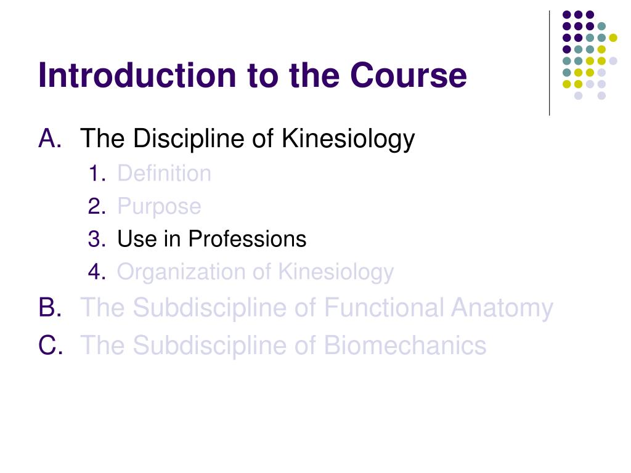Click the word 'Course' in the title
Screen dimensions: 631x473
coord(409,75)
